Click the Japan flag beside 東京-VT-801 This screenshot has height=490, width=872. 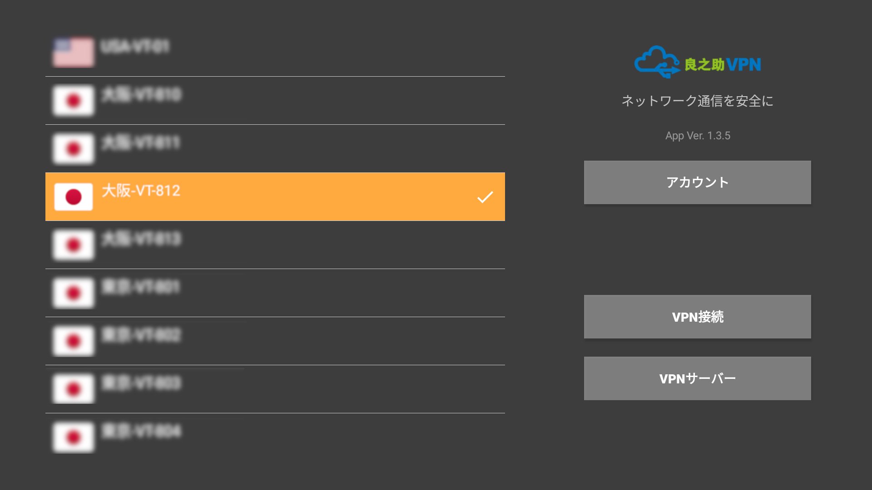[73, 293]
